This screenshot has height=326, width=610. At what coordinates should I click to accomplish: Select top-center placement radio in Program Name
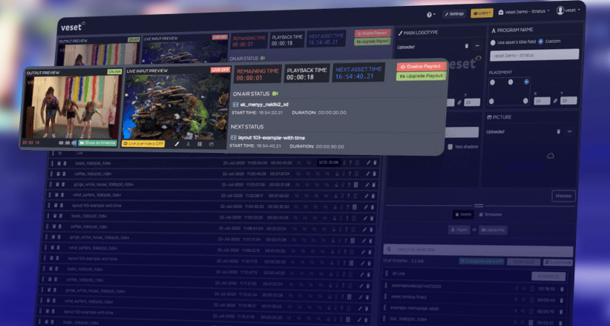(x=511, y=82)
